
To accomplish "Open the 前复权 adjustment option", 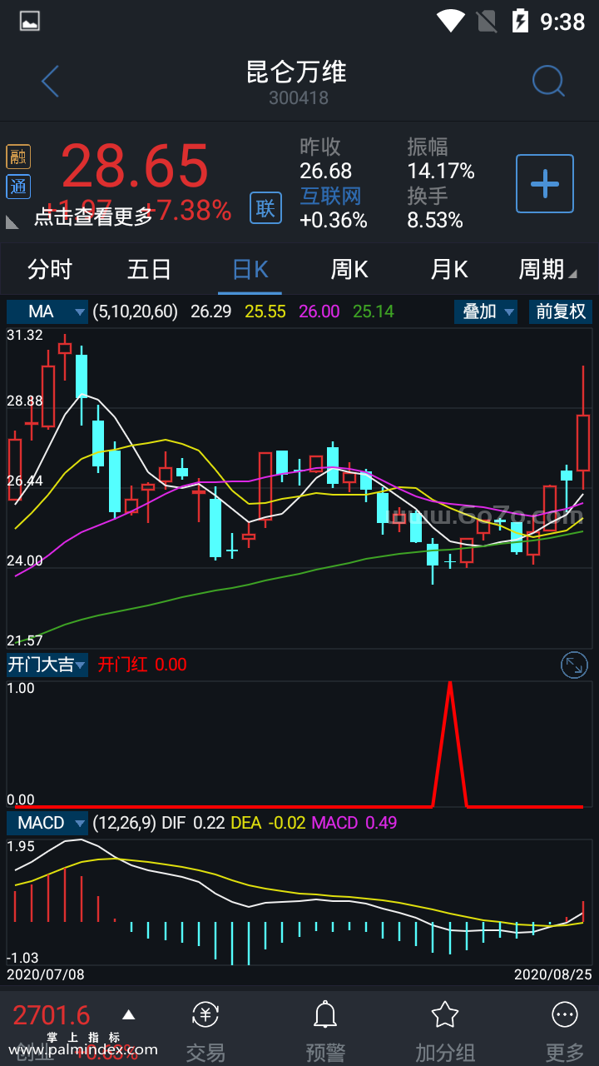I will [x=561, y=311].
